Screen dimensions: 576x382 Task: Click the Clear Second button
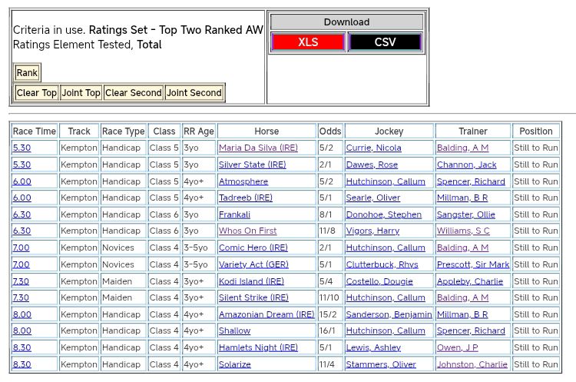134,93
